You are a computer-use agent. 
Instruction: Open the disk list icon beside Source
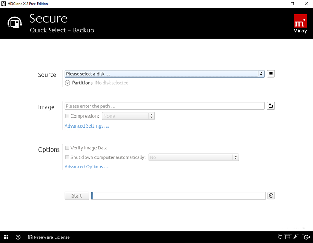click(271, 74)
